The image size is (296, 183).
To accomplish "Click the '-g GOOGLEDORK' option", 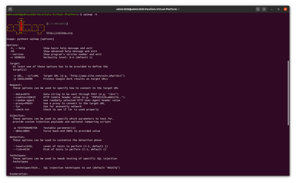I will coord(23,79).
